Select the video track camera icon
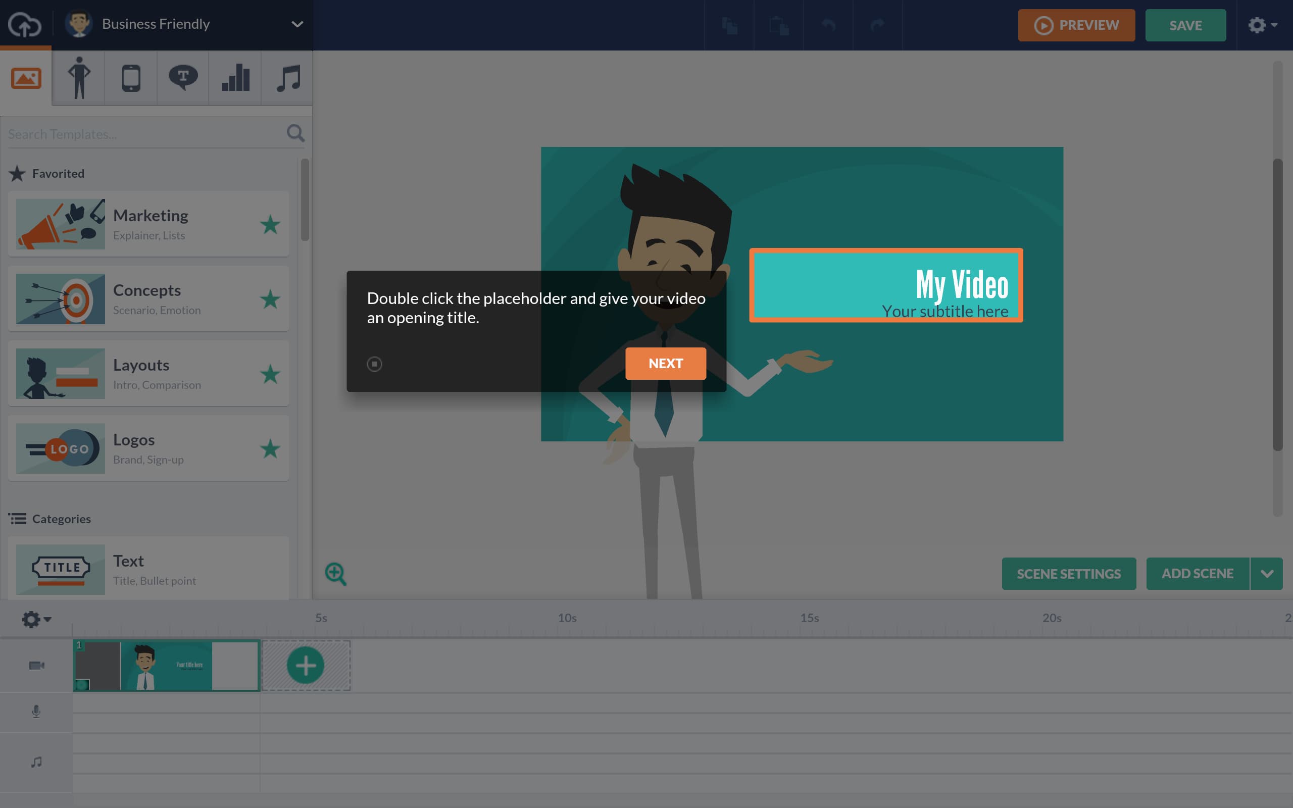Image resolution: width=1293 pixels, height=808 pixels. pos(35,665)
